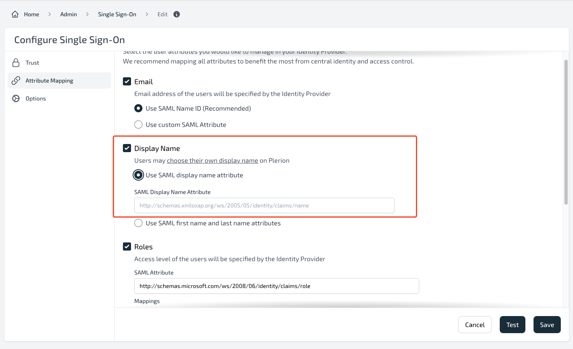Uncheck the Email checkbox
Screen dimensions: 573x349
[127, 81]
